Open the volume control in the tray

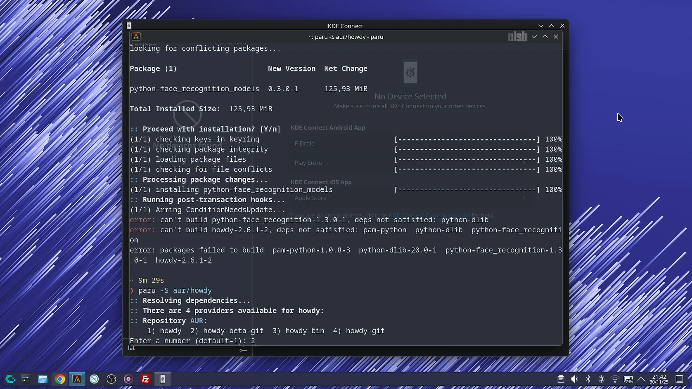click(x=574, y=379)
